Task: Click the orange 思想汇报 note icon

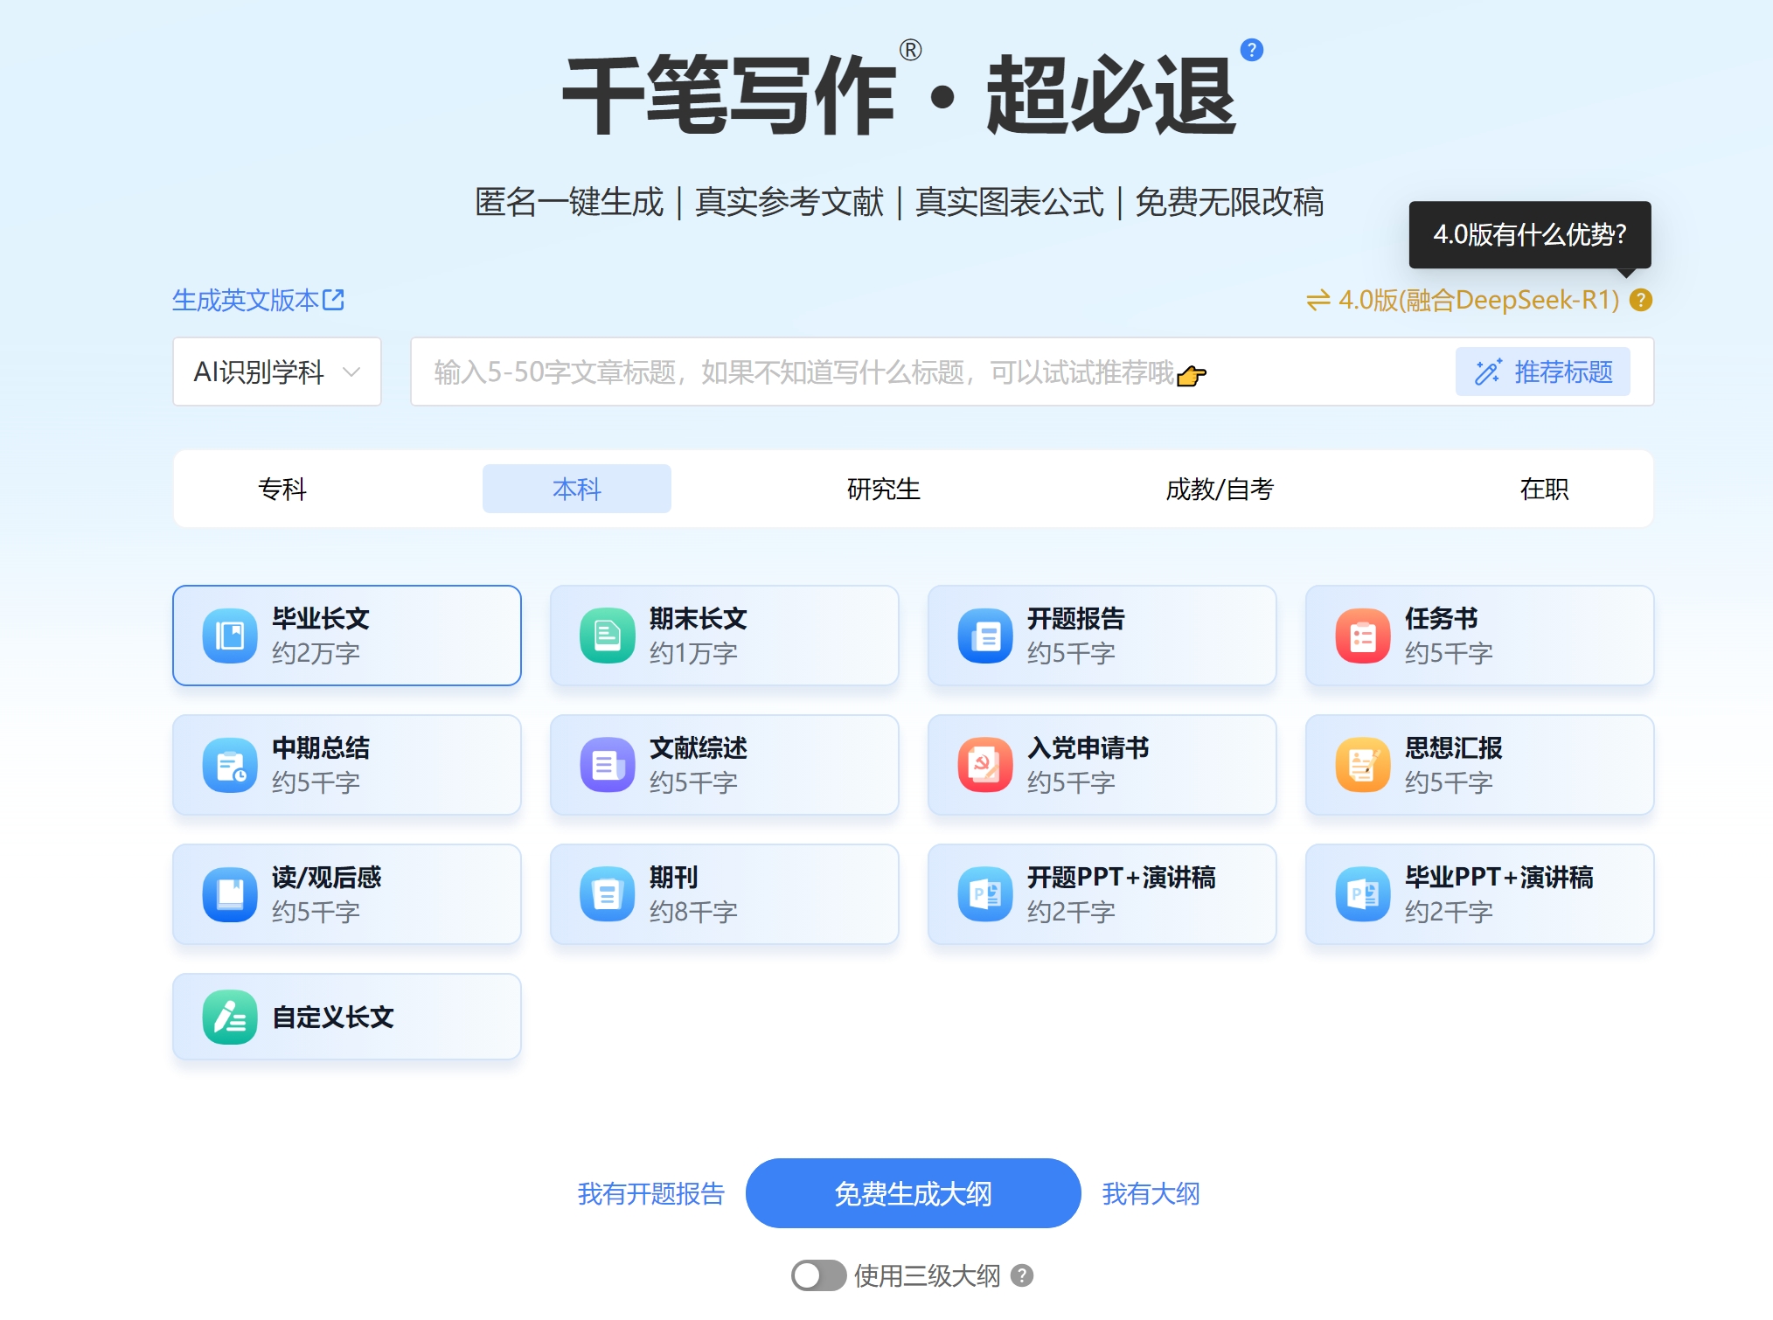Action: coord(1362,765)
